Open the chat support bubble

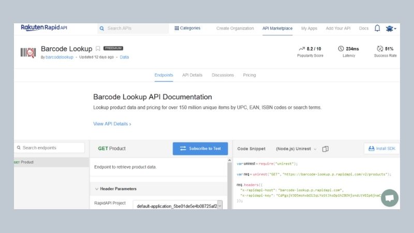pos(390,198)
